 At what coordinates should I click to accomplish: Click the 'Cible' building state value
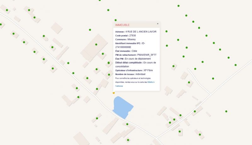pyautogui.click(x=134, y=51)
